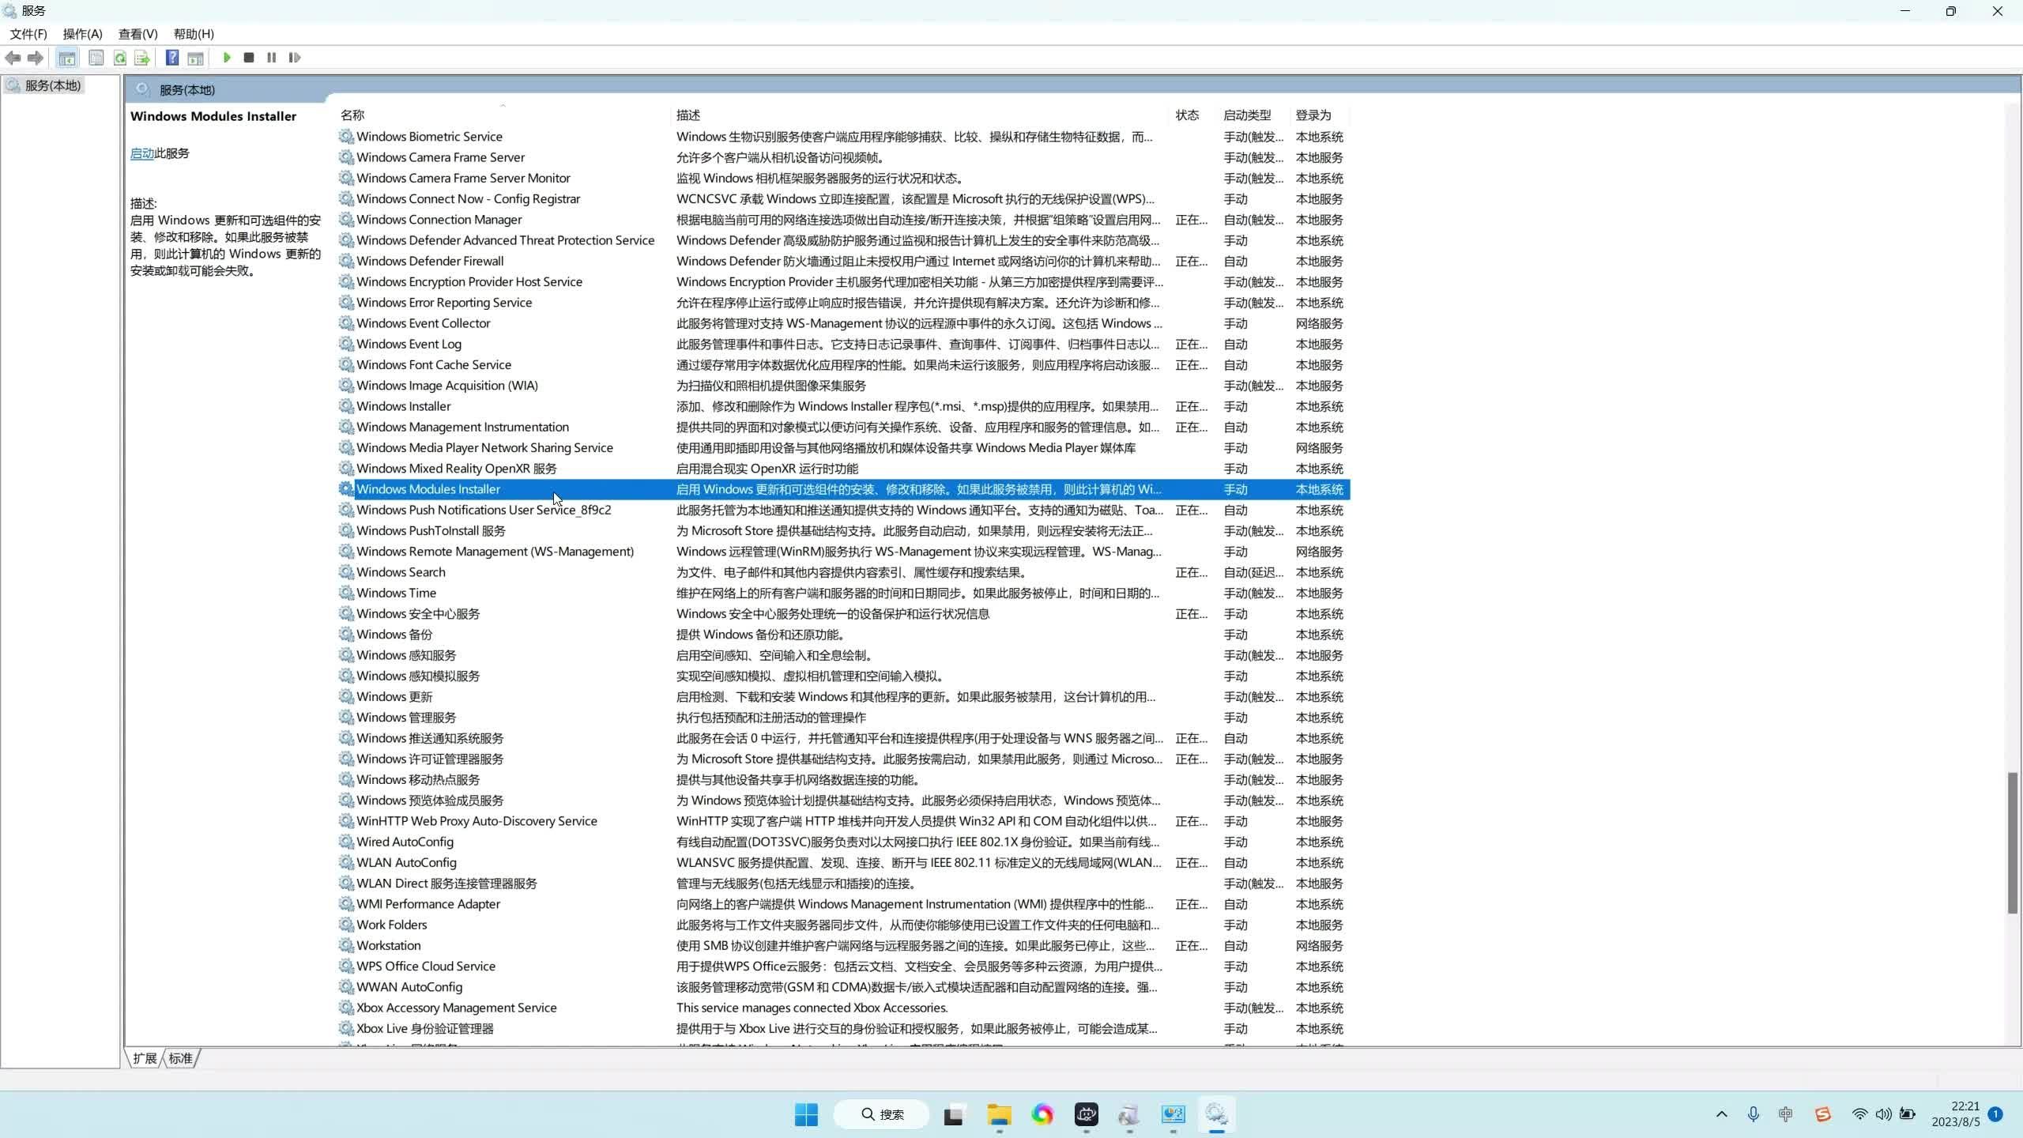Viewport: 2023px width, 1138px height.
Task: Open the Properties toolbar icon
Action: pyautogui.click(x=96, y=58)
